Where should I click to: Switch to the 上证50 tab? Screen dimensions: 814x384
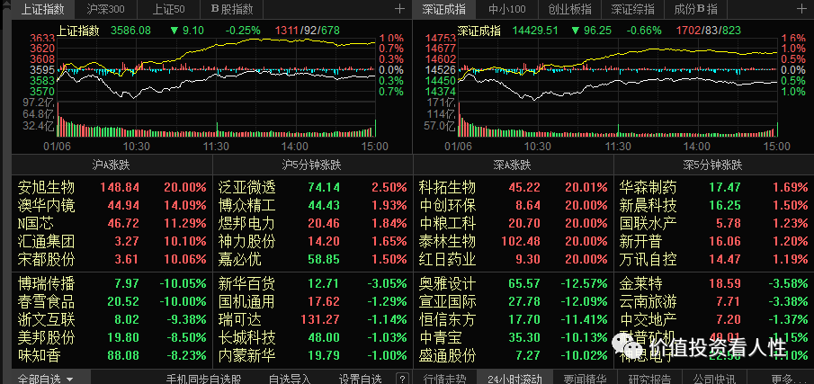[168, 9]
